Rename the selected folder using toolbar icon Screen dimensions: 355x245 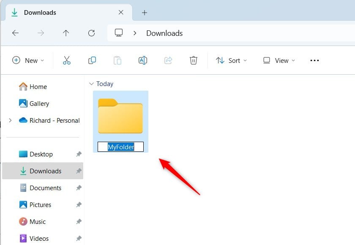tap(142, 60)
